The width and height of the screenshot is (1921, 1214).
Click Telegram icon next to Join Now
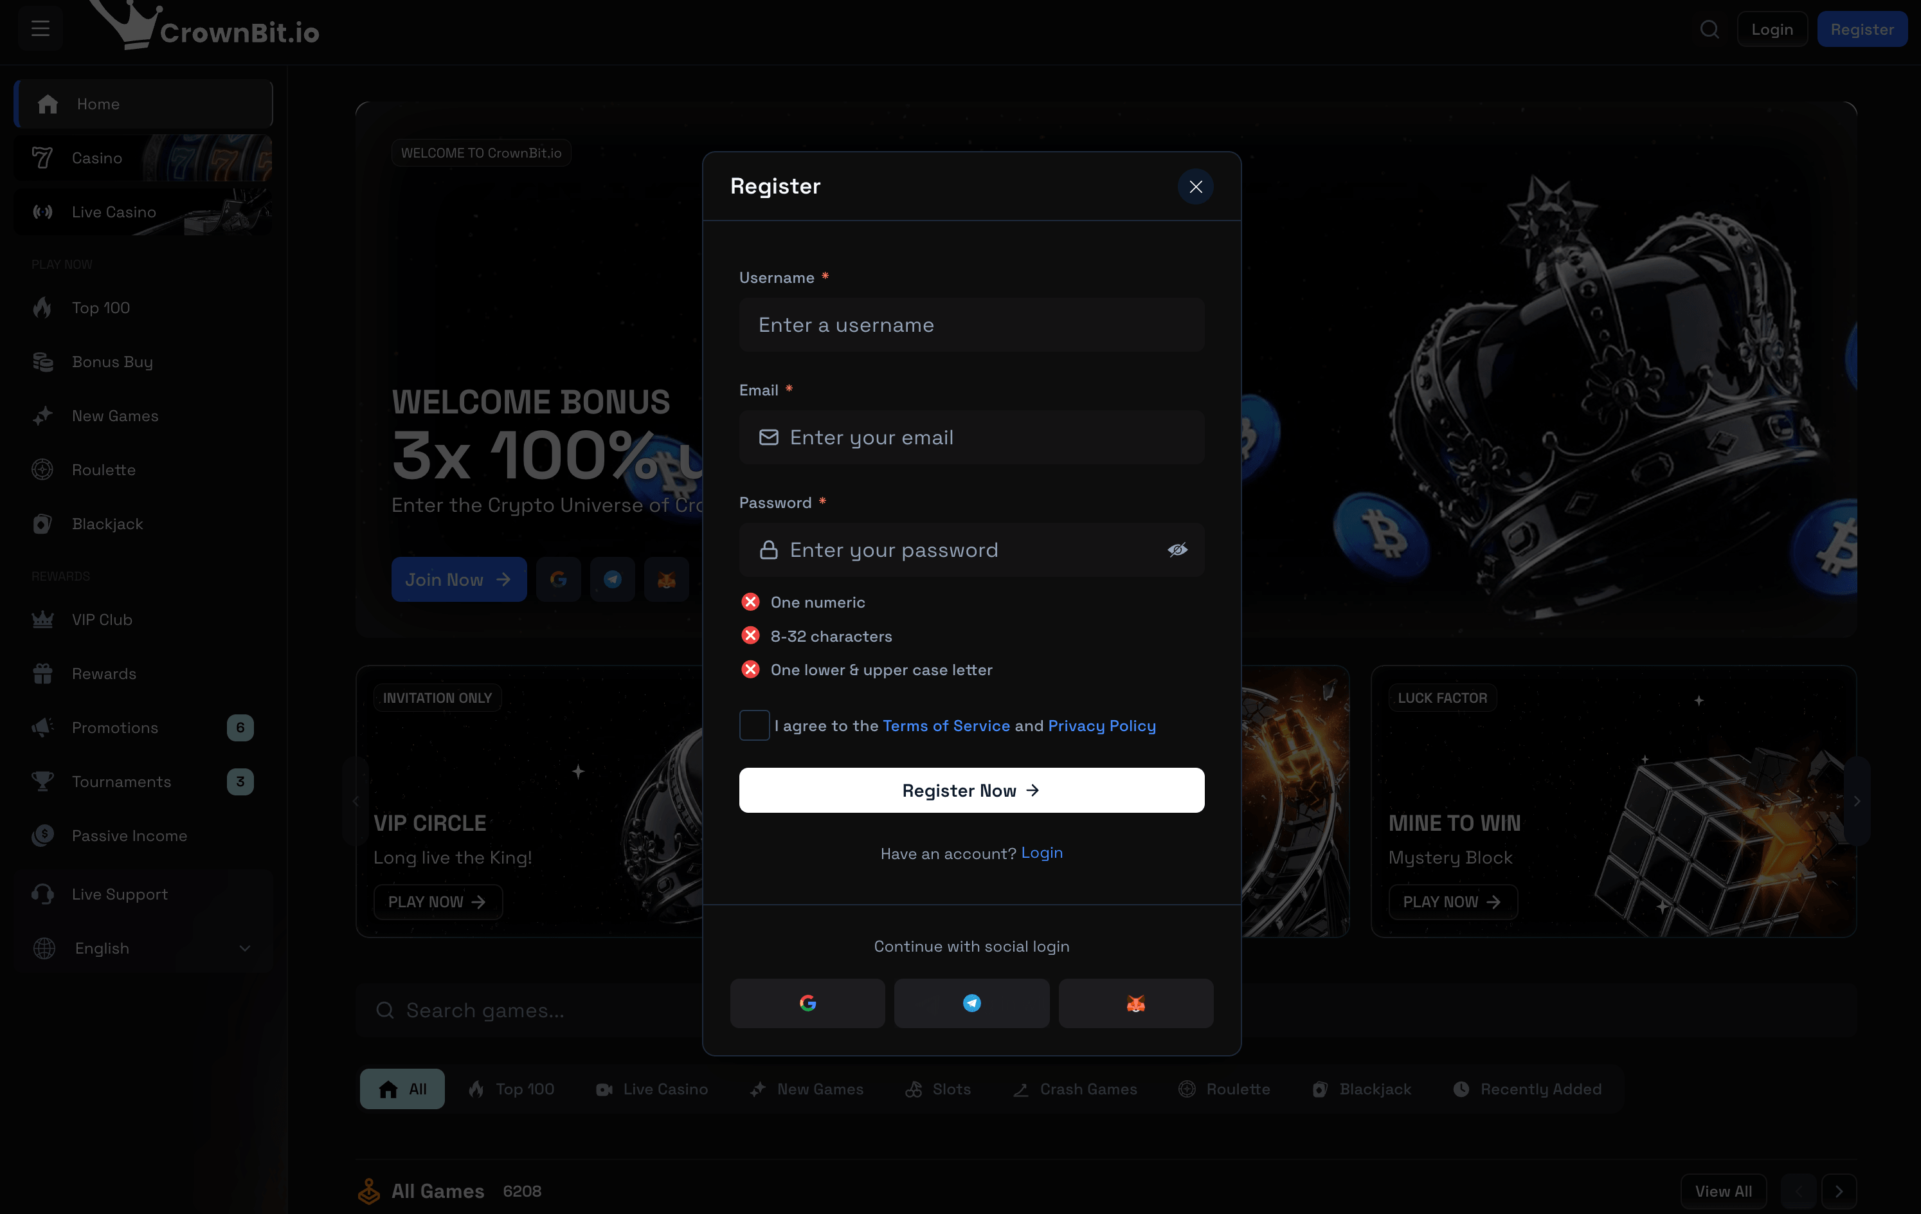[x=613, y=579]
